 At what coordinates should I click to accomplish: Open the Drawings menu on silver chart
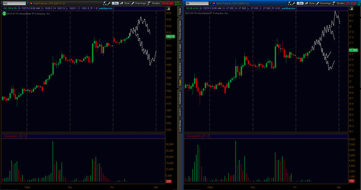pos(324,3)
